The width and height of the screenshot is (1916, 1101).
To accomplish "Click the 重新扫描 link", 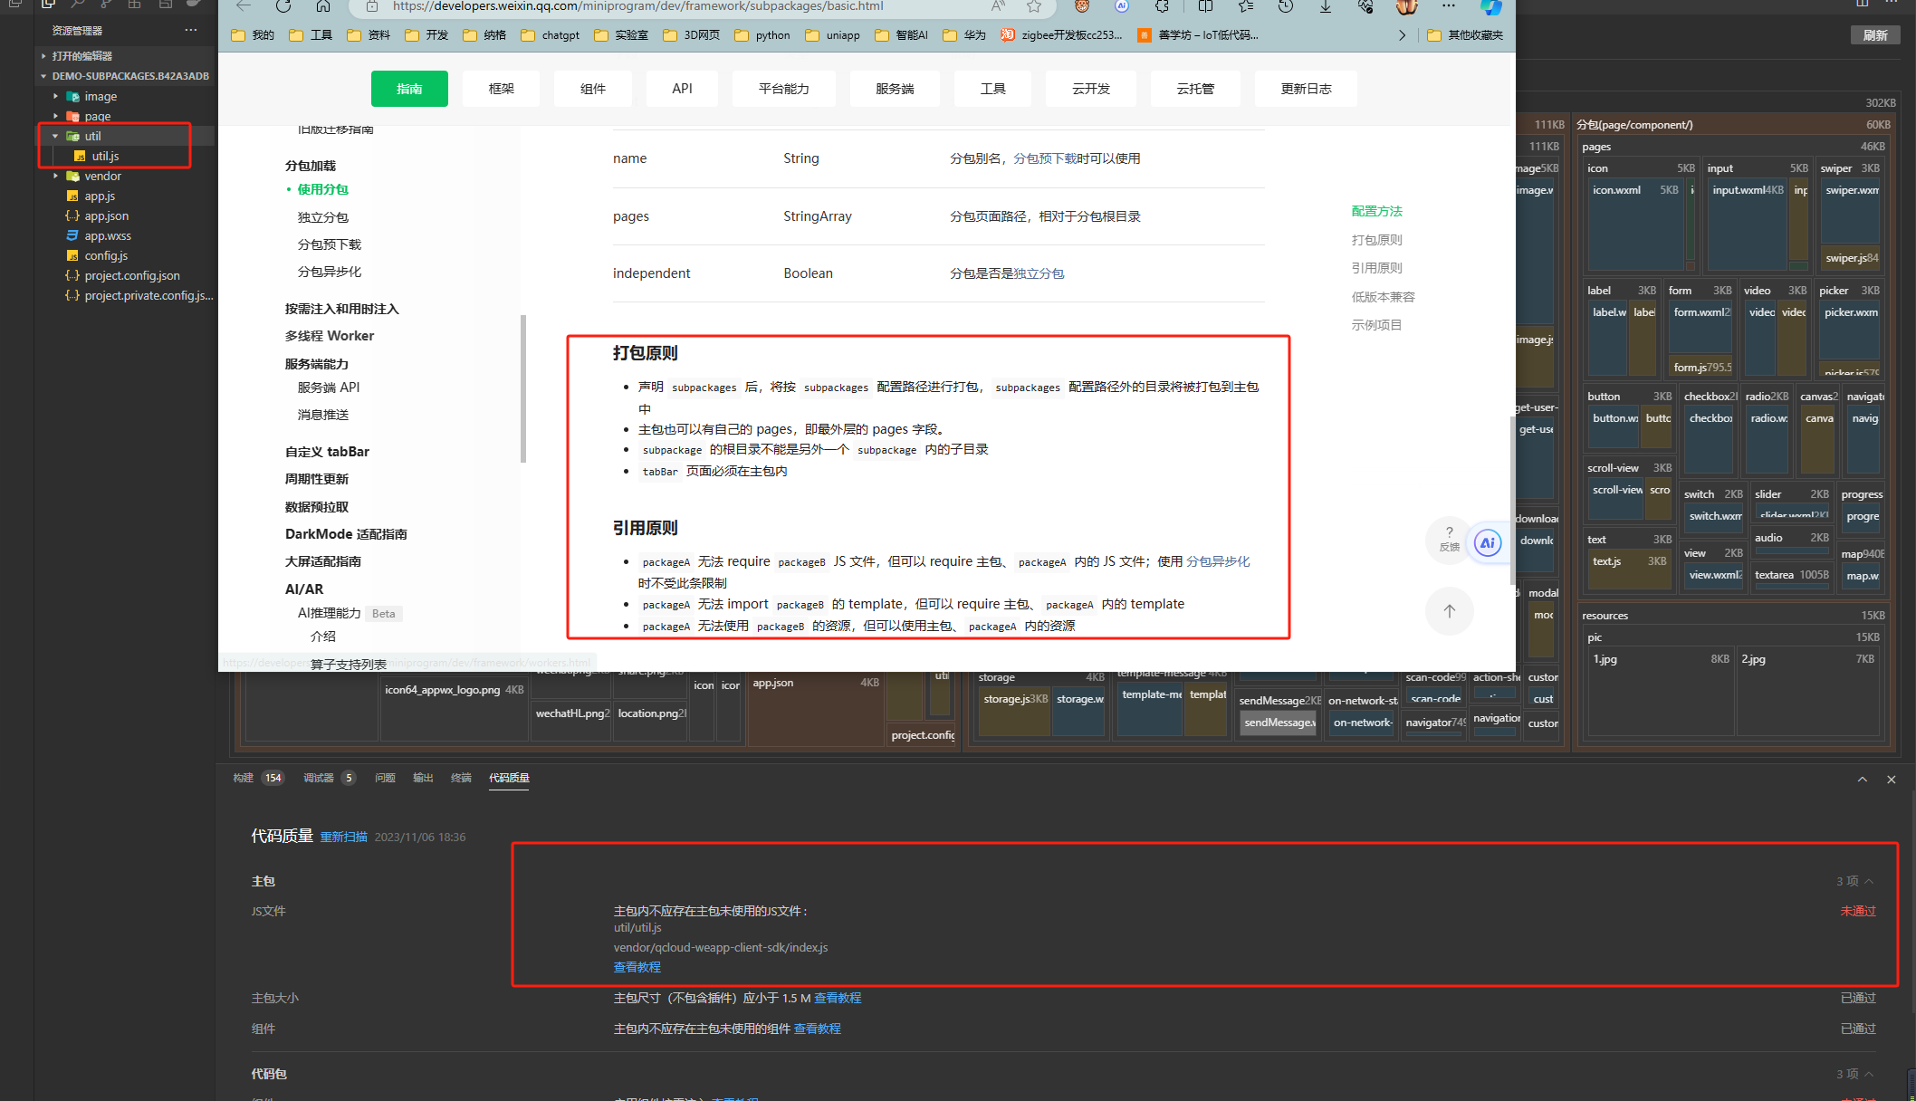I will [x=344, y=837].
